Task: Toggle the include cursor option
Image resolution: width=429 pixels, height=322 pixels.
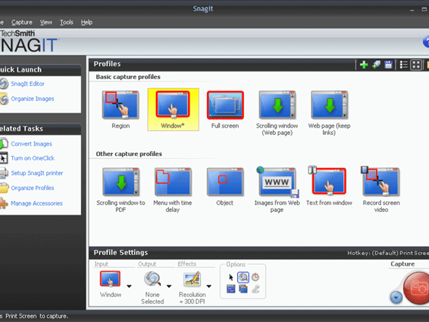Action: coord(231,277)
